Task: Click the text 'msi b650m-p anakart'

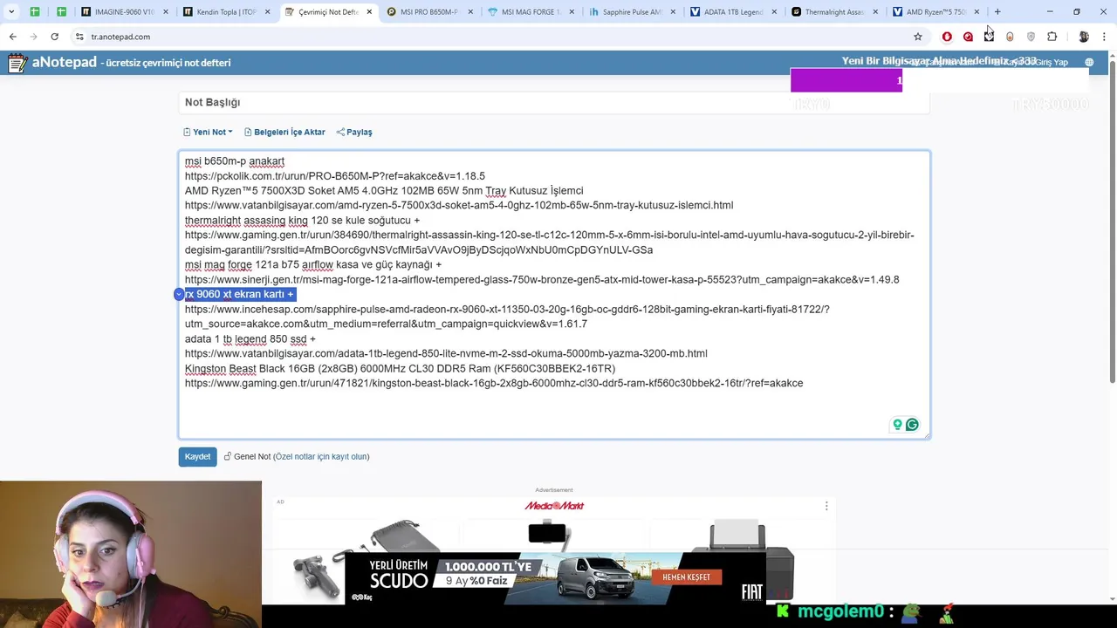Action: tap(234, 161)
